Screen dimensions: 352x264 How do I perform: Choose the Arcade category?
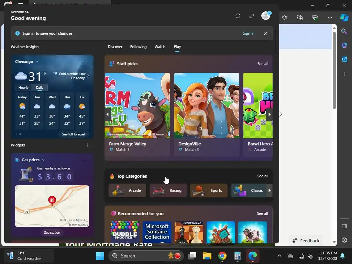click(x=127, y=190)
